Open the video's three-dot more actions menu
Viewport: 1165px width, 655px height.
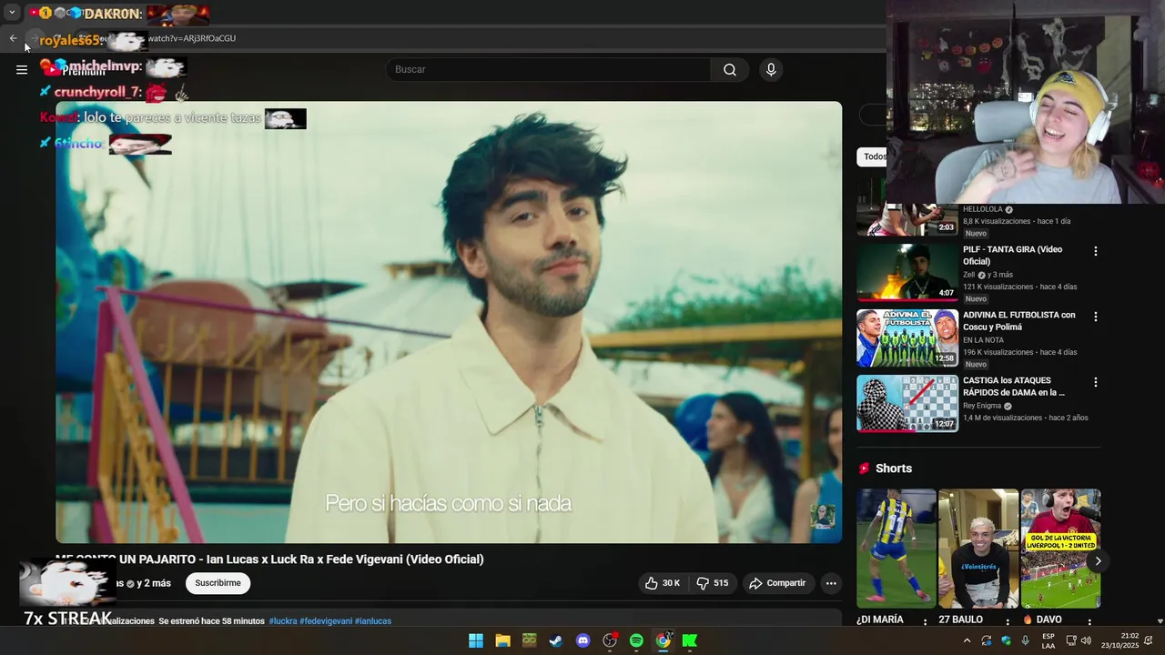(x=830, y=583)
